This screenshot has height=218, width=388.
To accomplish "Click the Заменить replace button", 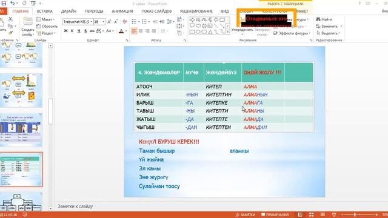I will (329, 26).
